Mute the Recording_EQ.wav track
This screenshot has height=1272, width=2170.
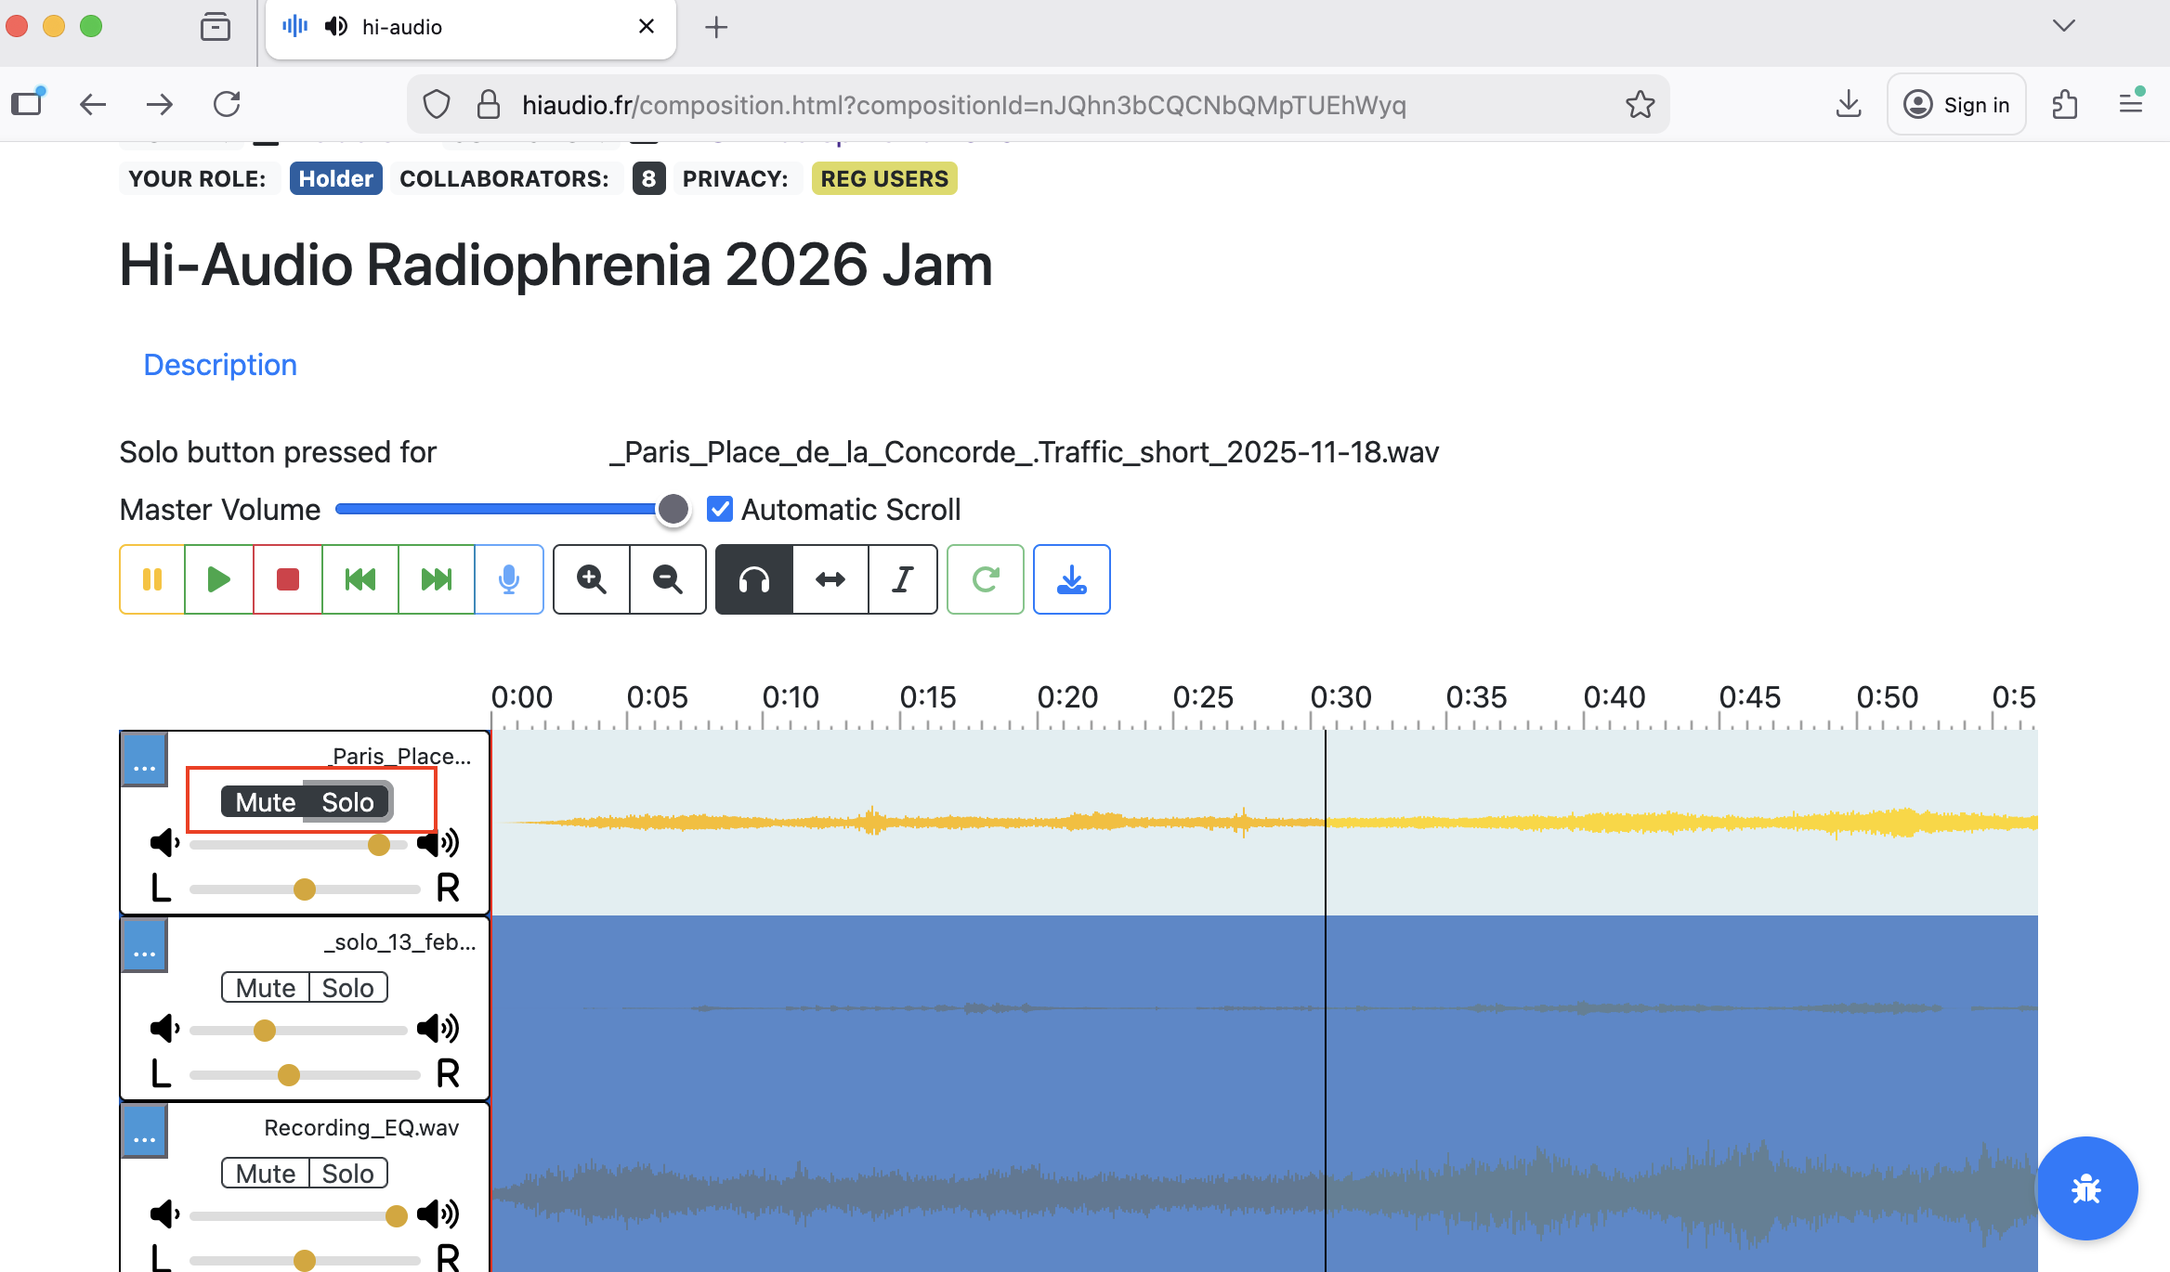[x=265, y=1174]
